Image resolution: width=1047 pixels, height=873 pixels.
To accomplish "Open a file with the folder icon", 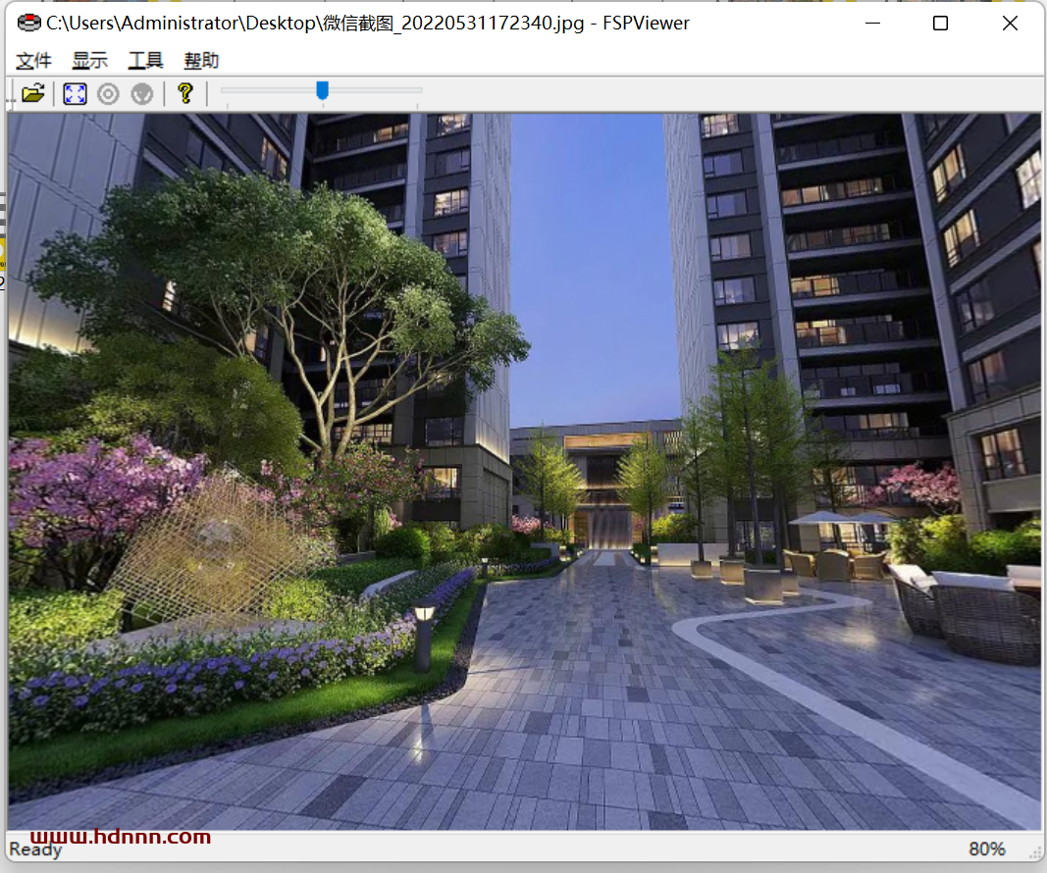I will [x=32, y=93].
